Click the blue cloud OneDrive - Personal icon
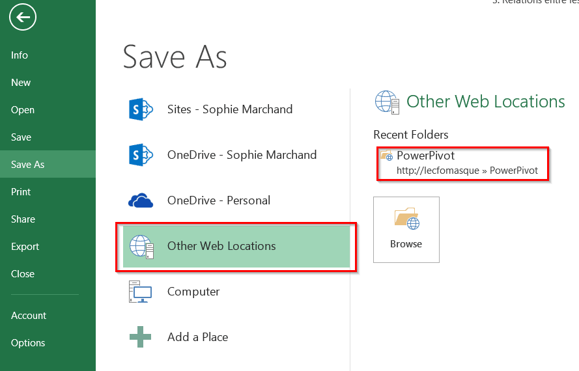 click(141, 200)
